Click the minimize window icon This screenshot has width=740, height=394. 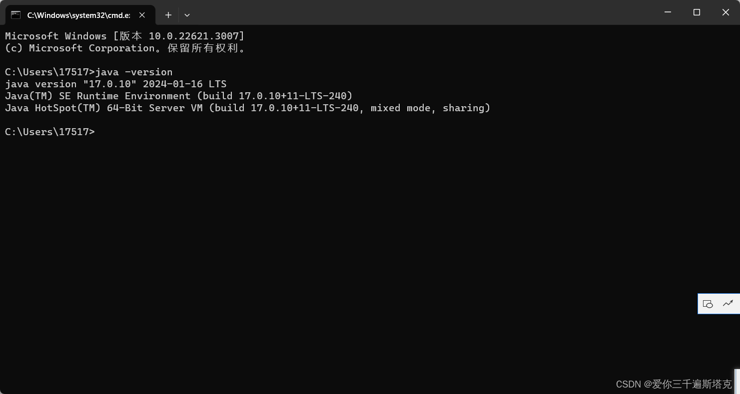coord(668,12)
